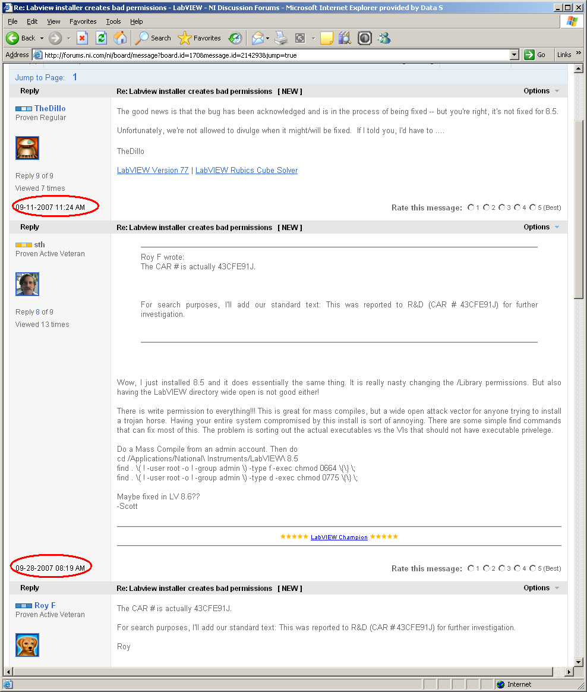This screenshot has width=587, height=692.
Task: Open the Edit menu
Action: pyautogui.click(x=32, y=21)
